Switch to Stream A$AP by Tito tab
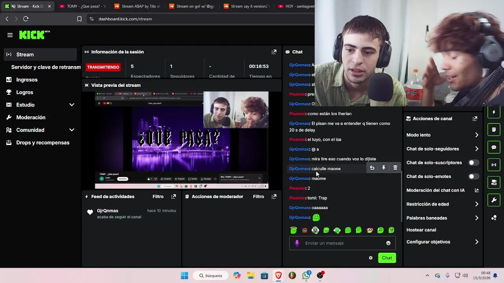The image size is (504, 283). tap(137, 6)
